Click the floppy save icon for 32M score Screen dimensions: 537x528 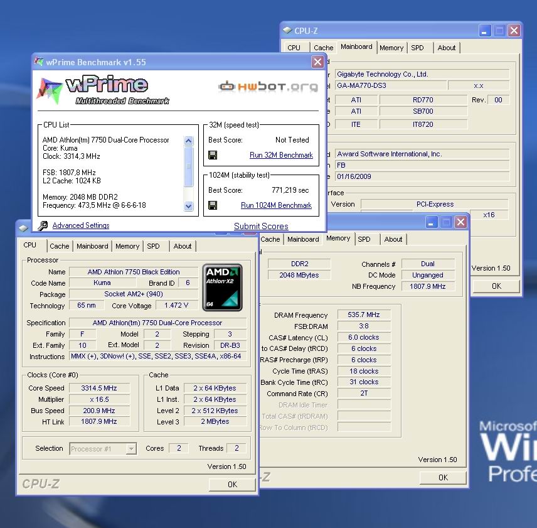[x=213, y=155]
